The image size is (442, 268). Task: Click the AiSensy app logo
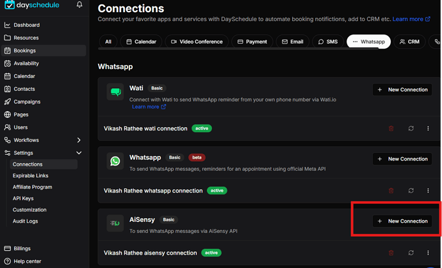(x=115, y=223)
